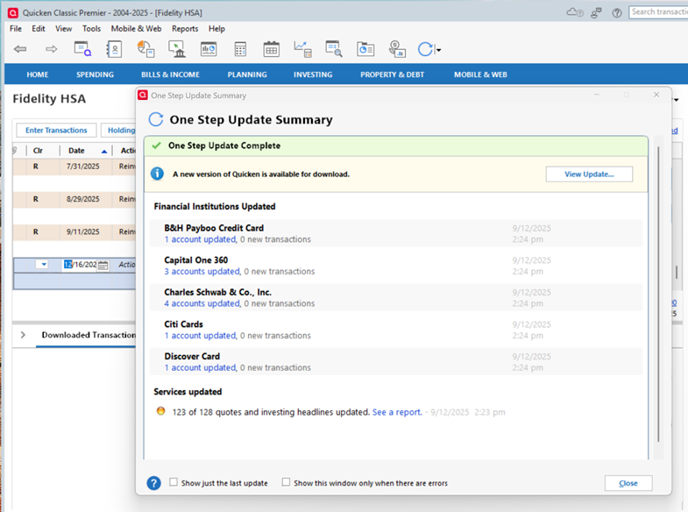Image resolution: width=688 pixels, height=512 pixels.
Task: Open B&H Payboo 1 account updated link
Action: [x=201, y=239]
